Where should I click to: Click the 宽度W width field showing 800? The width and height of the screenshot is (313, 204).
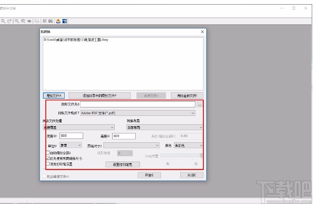[x=71, y=136]
